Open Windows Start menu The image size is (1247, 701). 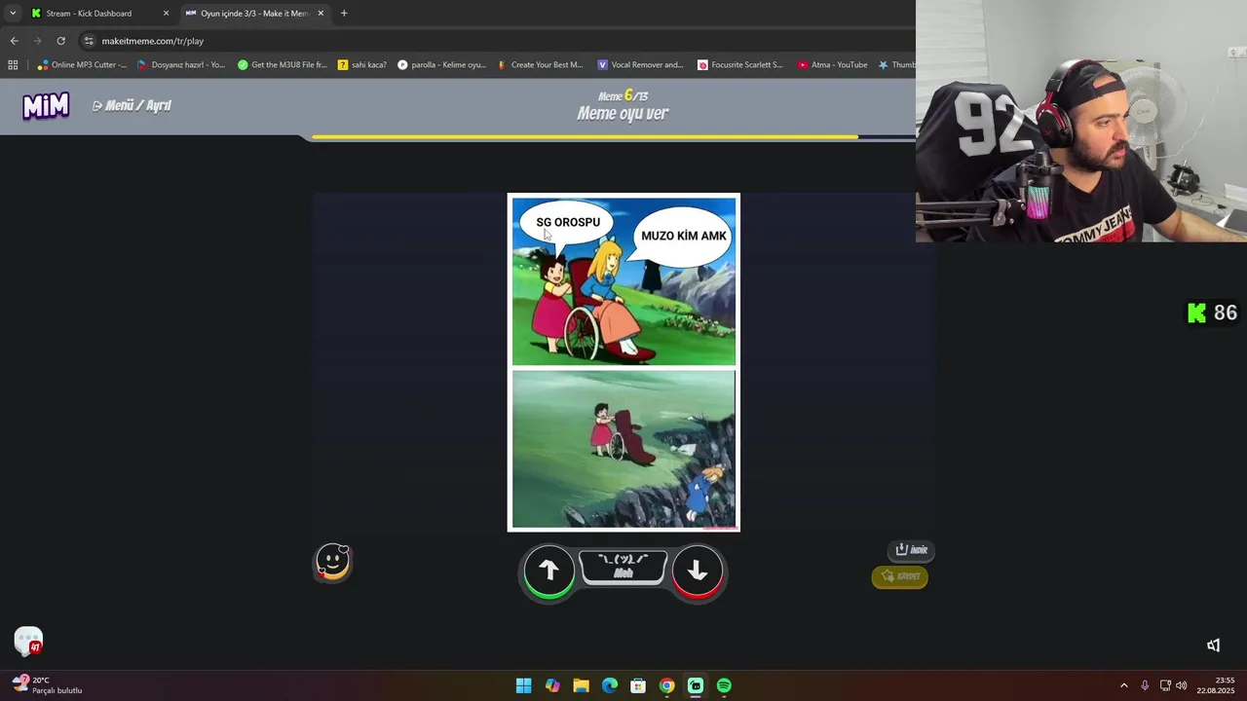[524, 685]
